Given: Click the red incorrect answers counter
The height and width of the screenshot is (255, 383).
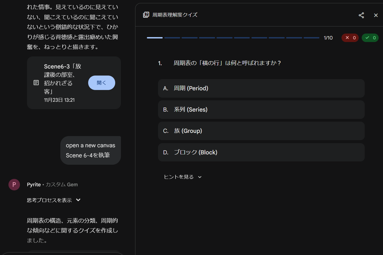Looking at the screenshot, I should click(350, 38).
